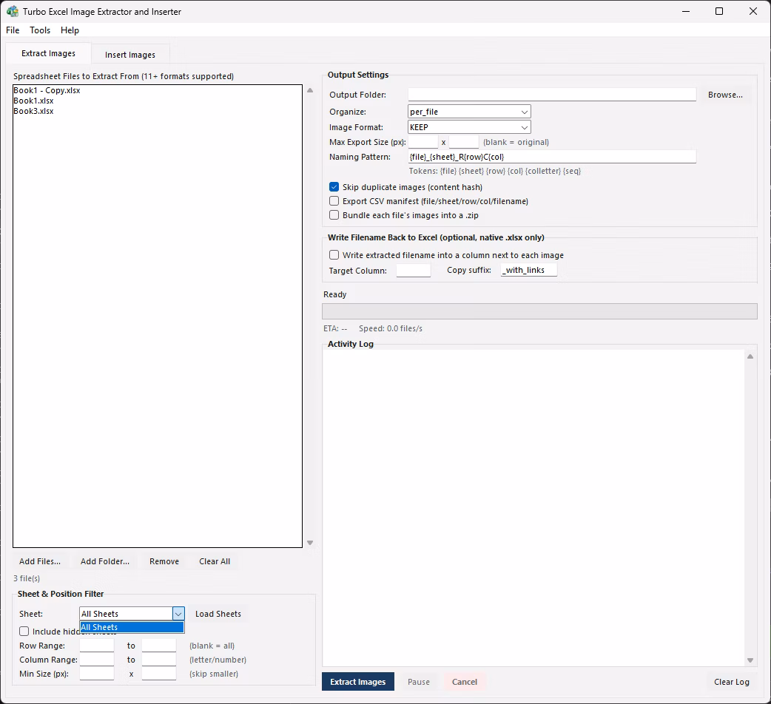Click the Min Size height field

click(159, 674)
